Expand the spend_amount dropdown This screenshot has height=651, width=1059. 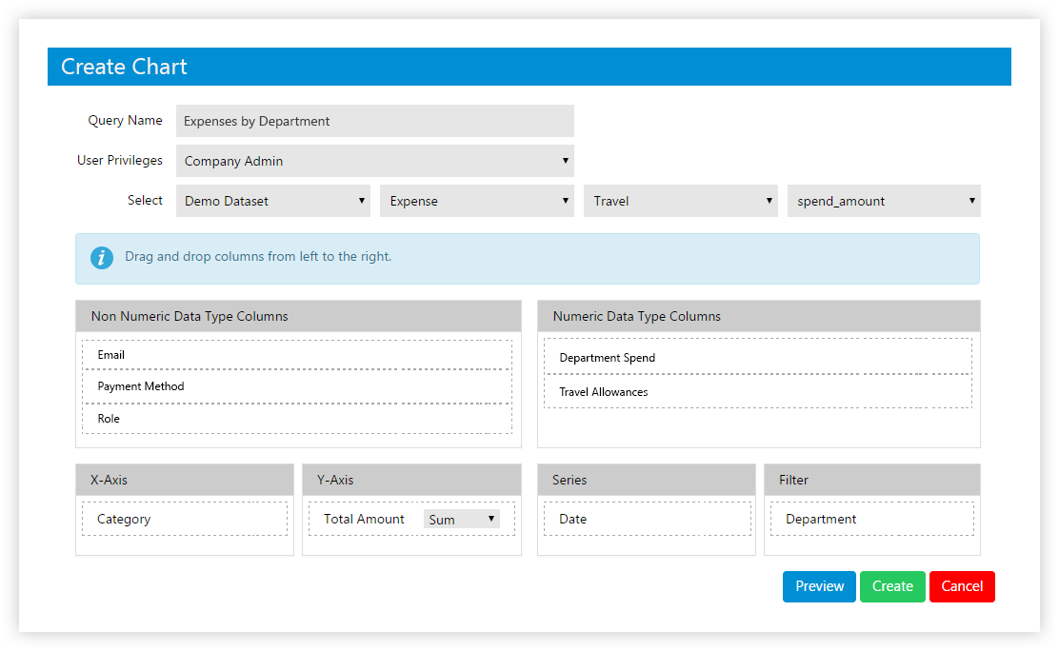tap(883, 201)
